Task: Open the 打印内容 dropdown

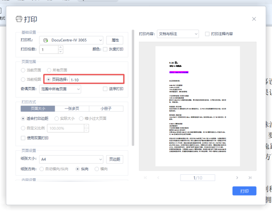Action: (178, 34)
